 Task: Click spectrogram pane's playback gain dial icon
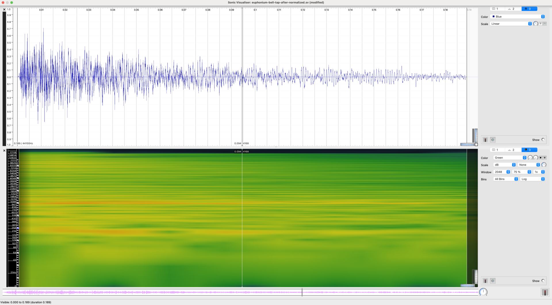[x=493, y=281]
